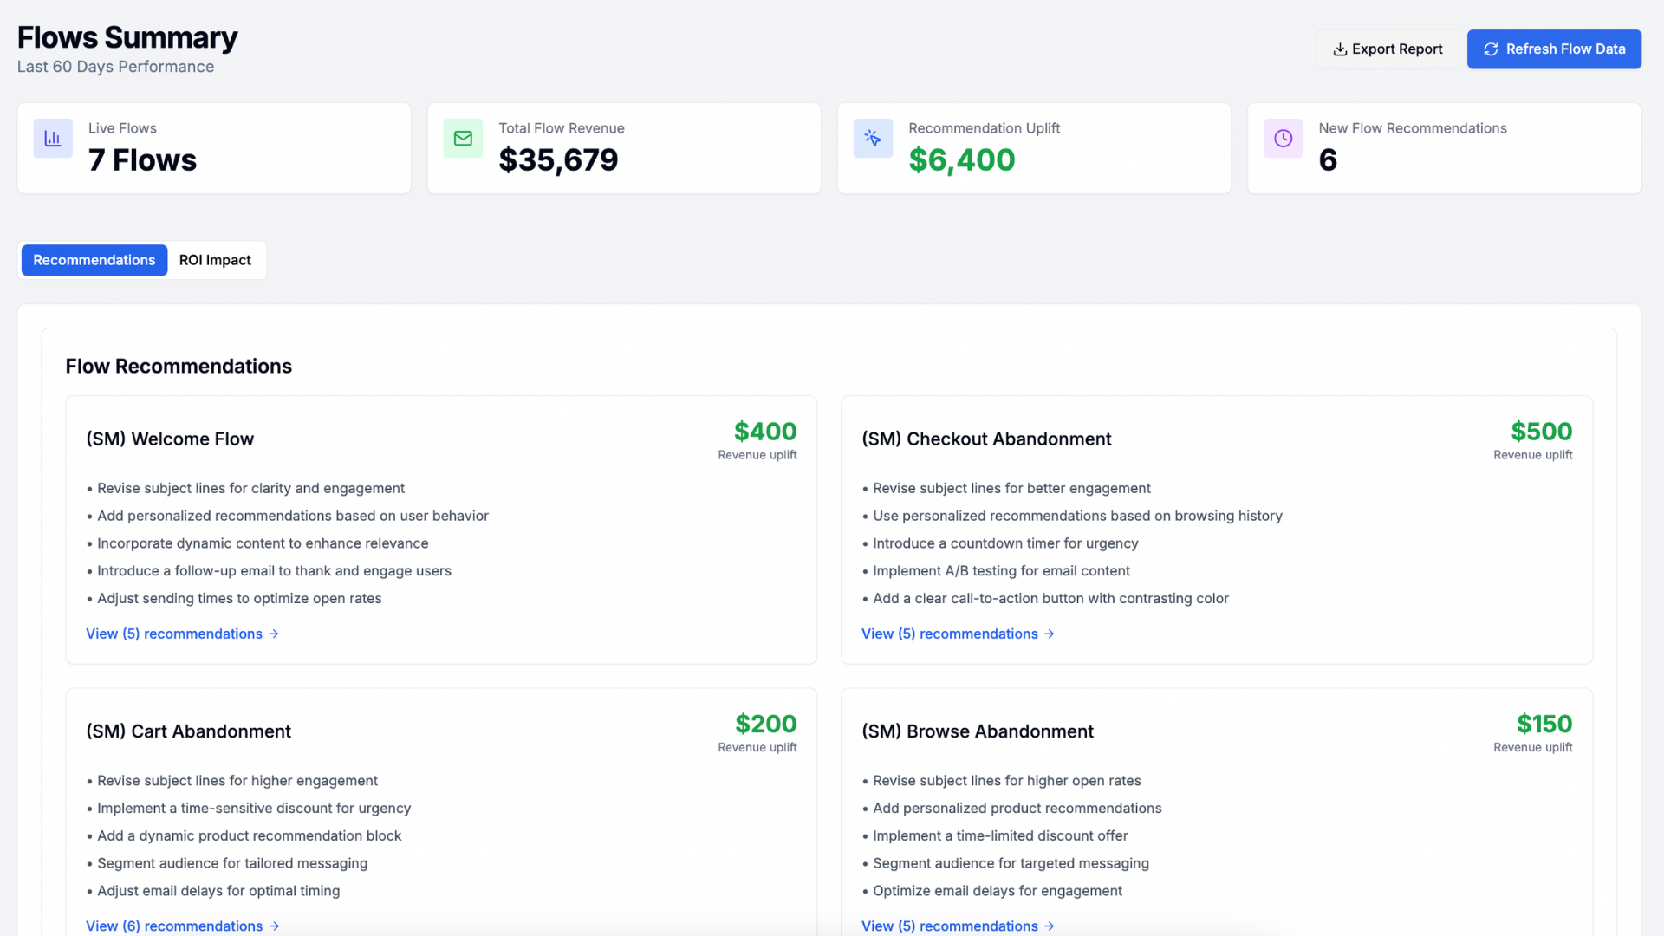Click the download icon in Export Report
This screenshot has width=1664, height=936.
click(x=1340, y=49)
